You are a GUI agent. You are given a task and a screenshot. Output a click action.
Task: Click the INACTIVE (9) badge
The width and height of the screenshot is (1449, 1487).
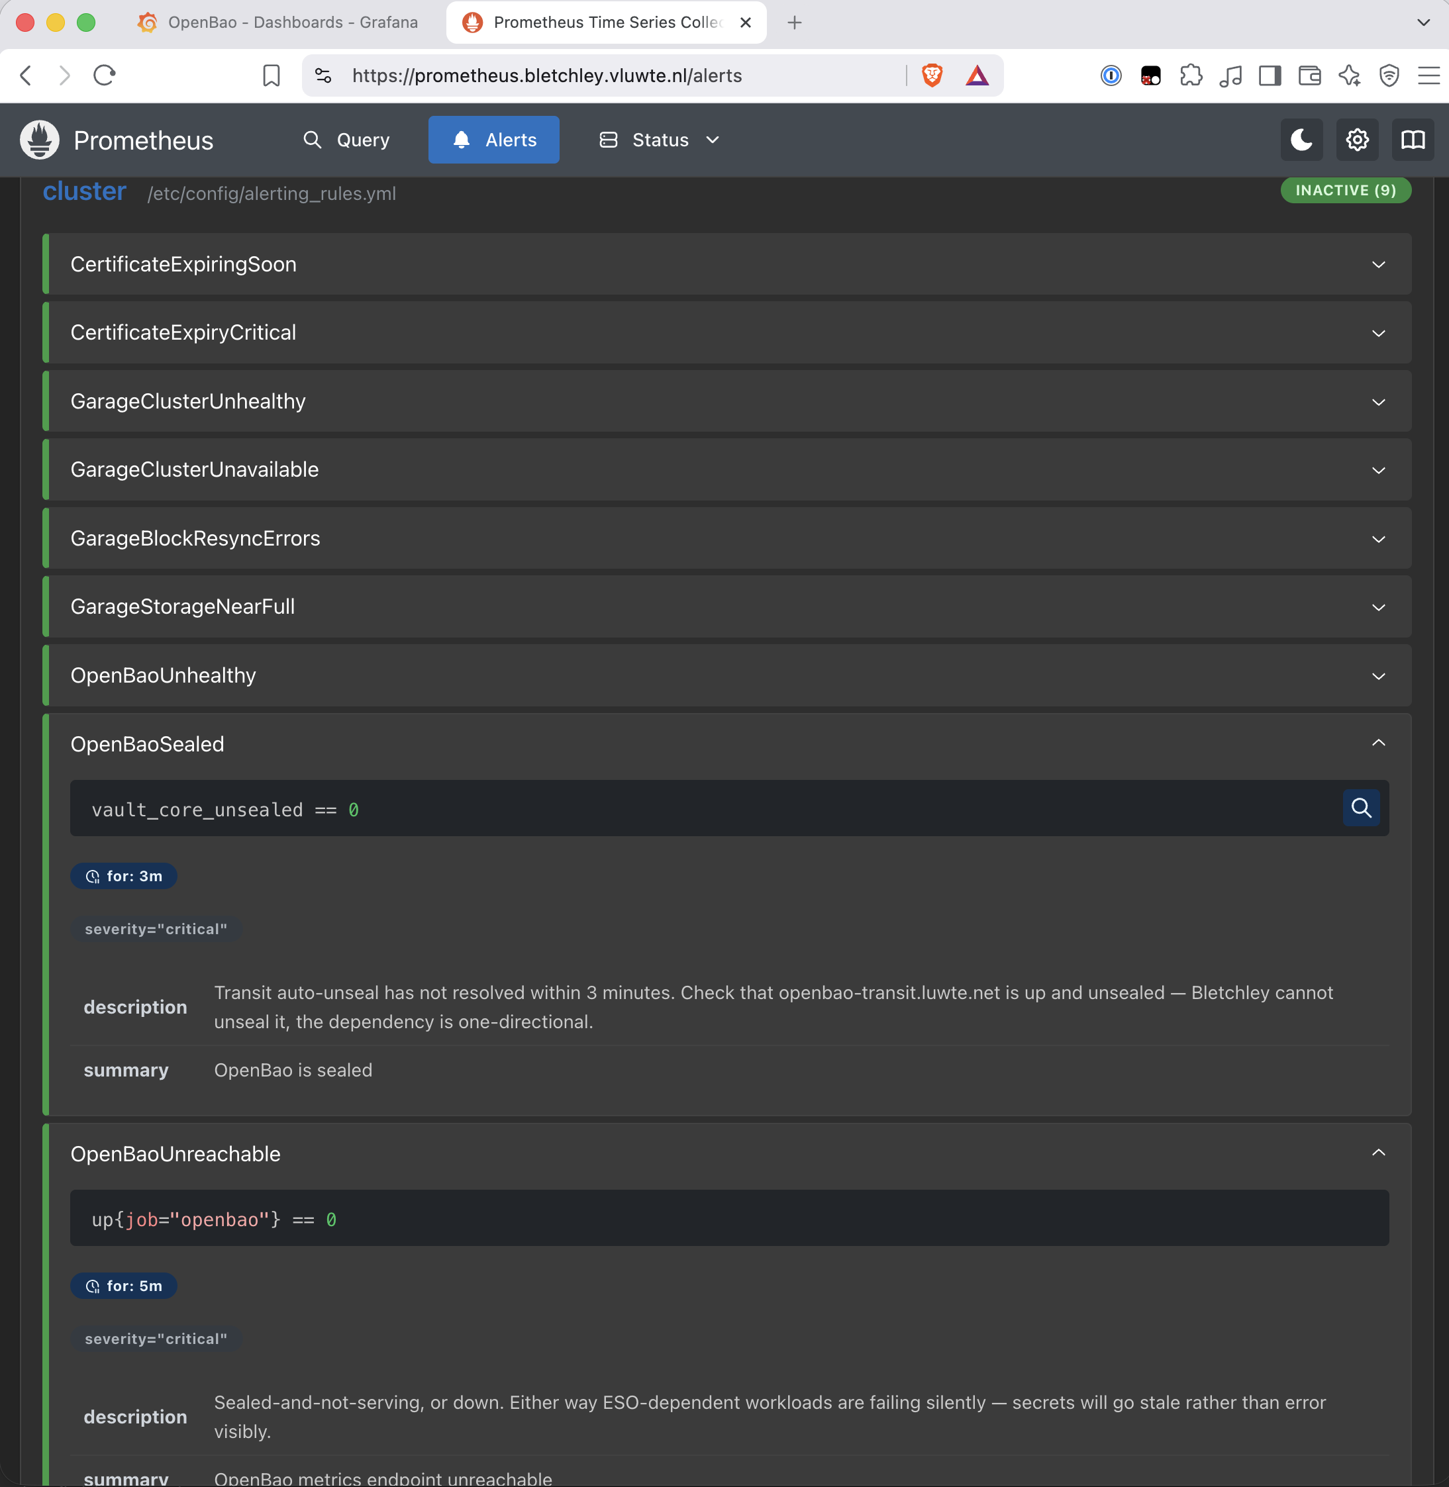1346,190
